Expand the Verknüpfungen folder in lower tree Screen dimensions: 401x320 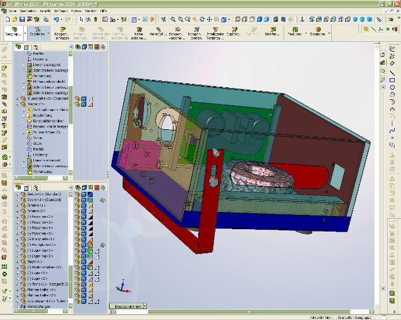click(16, 307)
